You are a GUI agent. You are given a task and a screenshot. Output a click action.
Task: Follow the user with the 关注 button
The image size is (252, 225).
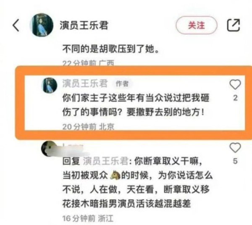[197, 25]
